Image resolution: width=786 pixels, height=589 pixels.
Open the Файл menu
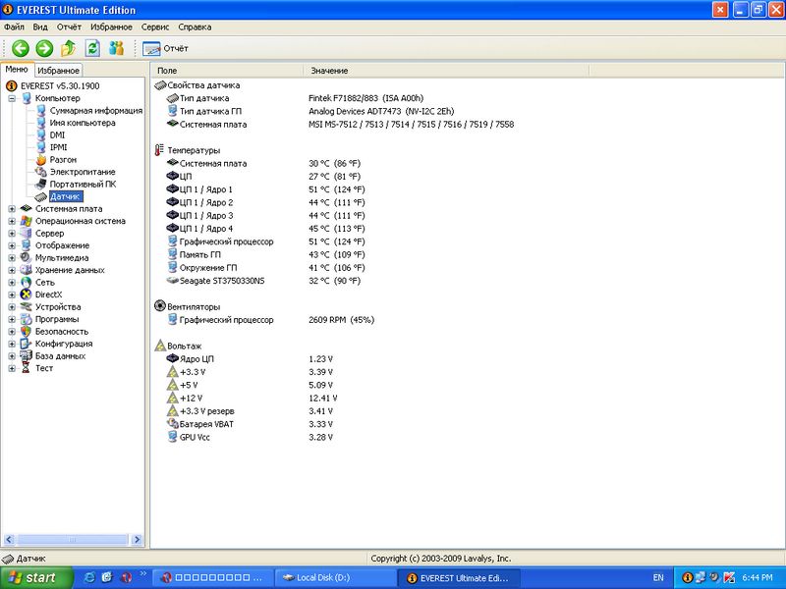point(15,27)
